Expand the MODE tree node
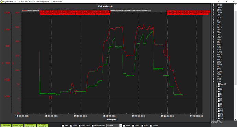The image size is (237, 127). (x=213, y=54)
